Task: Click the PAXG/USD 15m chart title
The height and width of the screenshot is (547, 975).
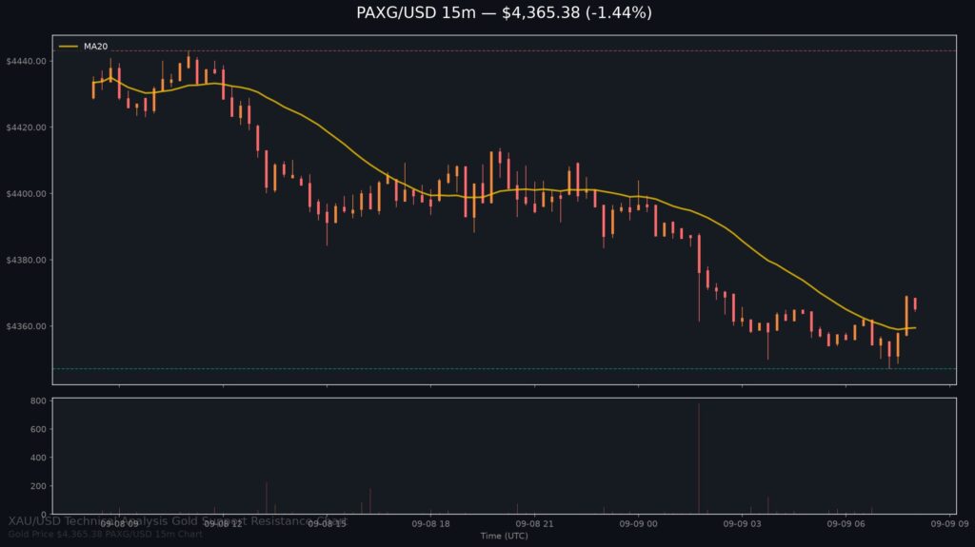Action: [x=504, y=12]
